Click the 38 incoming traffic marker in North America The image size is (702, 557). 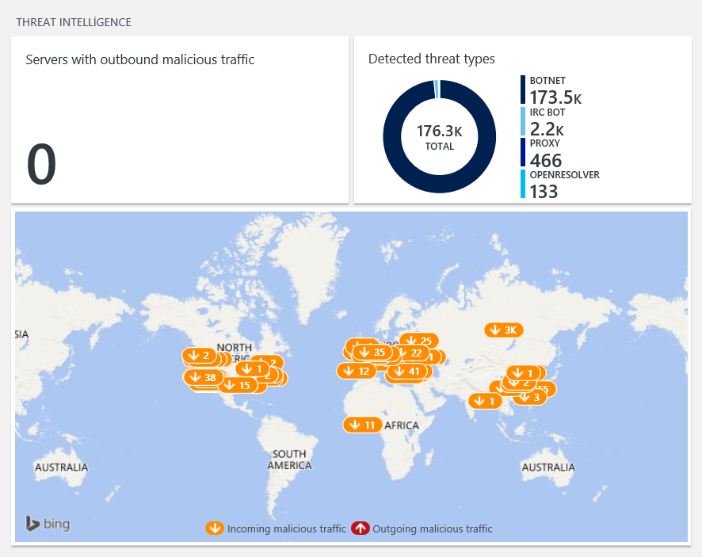(202, 377)
